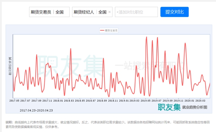Click the 相关职位比例 y-axis label

tap(10, 66)
